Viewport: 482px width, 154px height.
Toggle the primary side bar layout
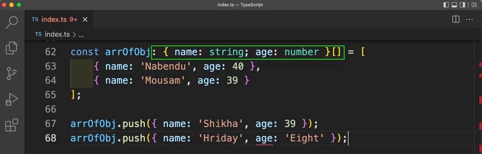coord(446,5)
